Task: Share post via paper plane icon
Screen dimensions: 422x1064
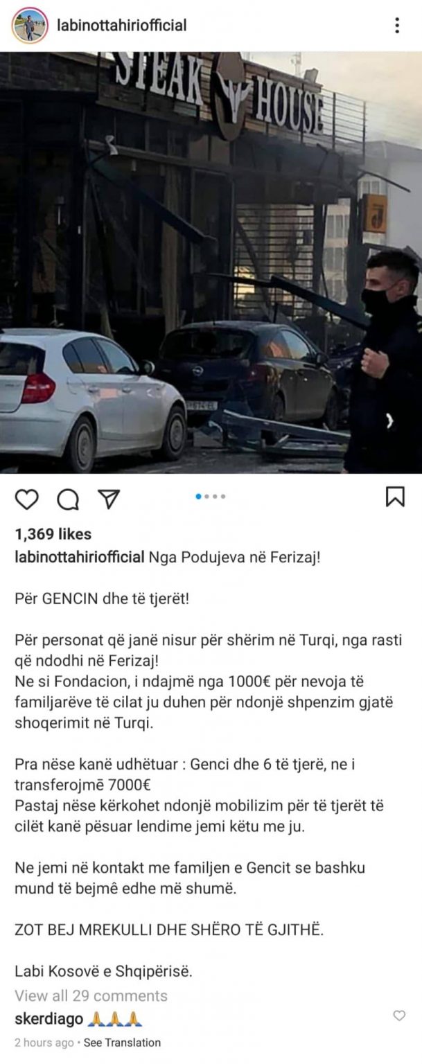Action: [x=108, y=499]
